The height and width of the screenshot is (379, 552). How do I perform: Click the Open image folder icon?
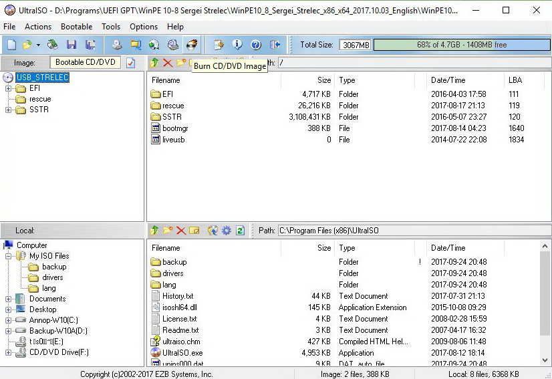27,45
